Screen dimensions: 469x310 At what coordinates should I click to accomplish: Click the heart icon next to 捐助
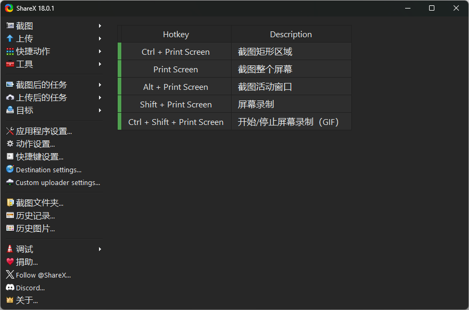coord(10,262)
